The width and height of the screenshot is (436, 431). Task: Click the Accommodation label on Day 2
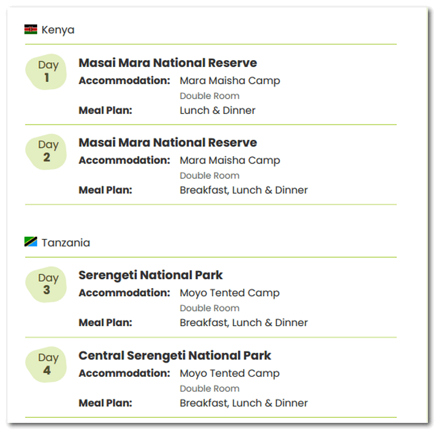[x=124, y=160]
